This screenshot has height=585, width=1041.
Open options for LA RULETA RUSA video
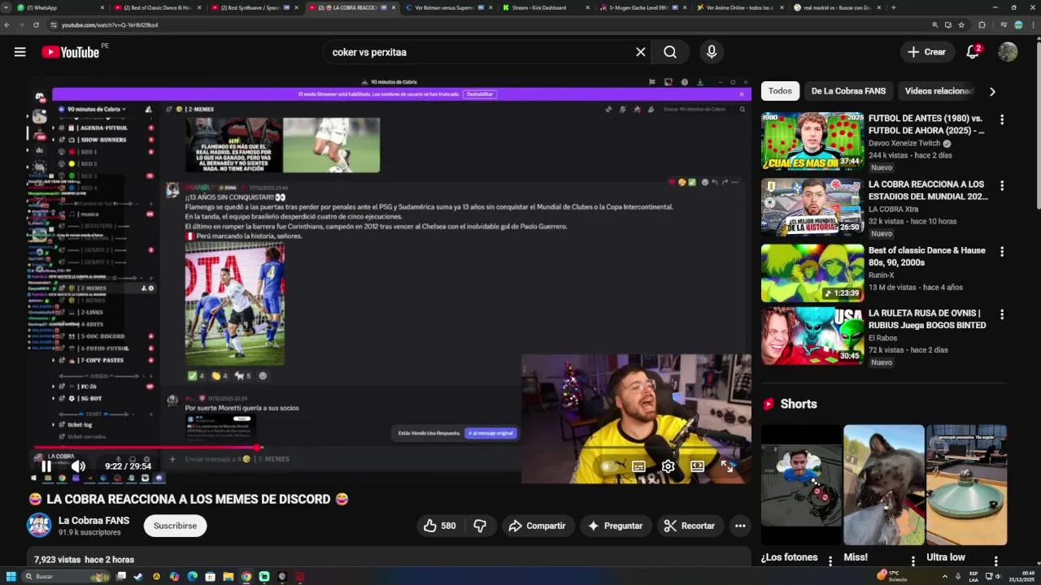[x=1002, y=314]
